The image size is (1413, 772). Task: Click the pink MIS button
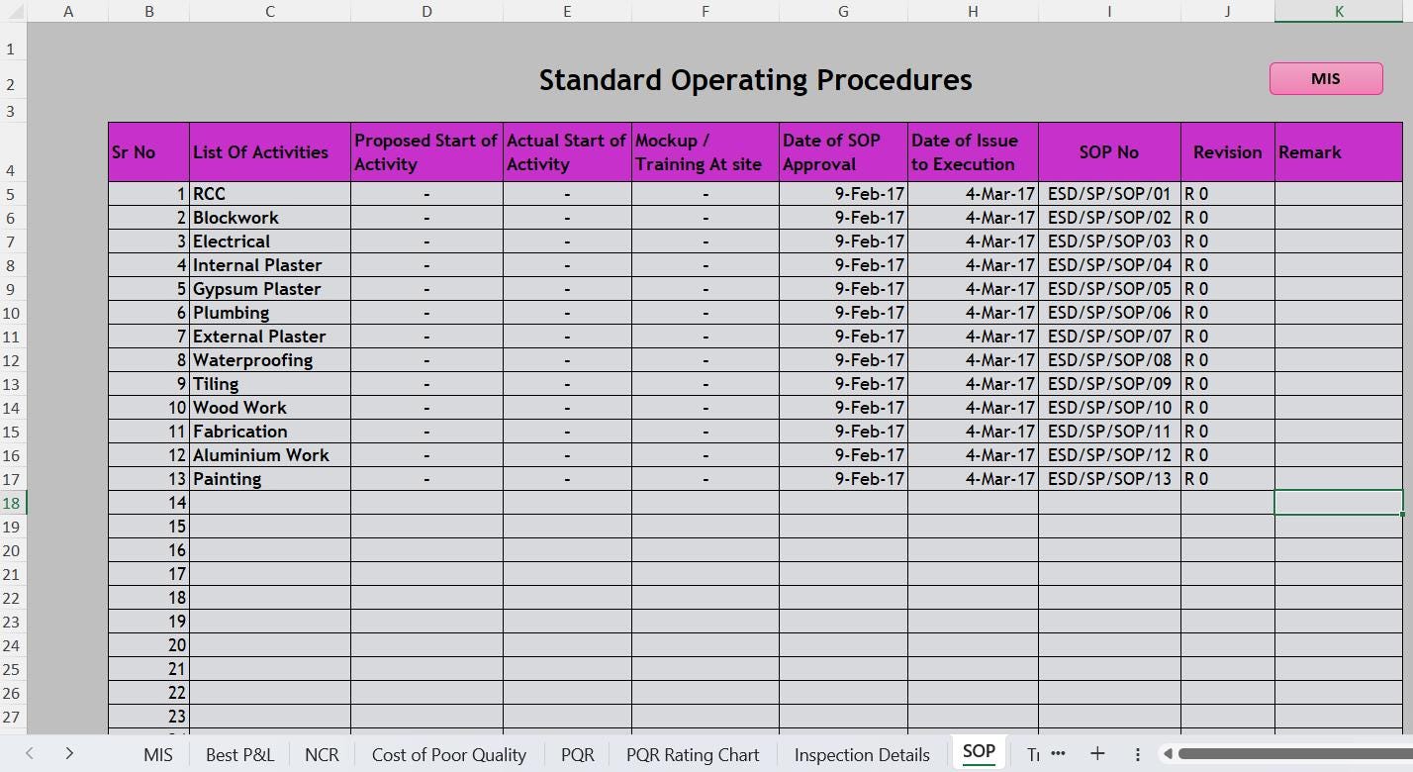[1326, 78]
